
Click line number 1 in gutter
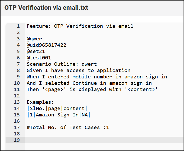(x=18, y=26)
